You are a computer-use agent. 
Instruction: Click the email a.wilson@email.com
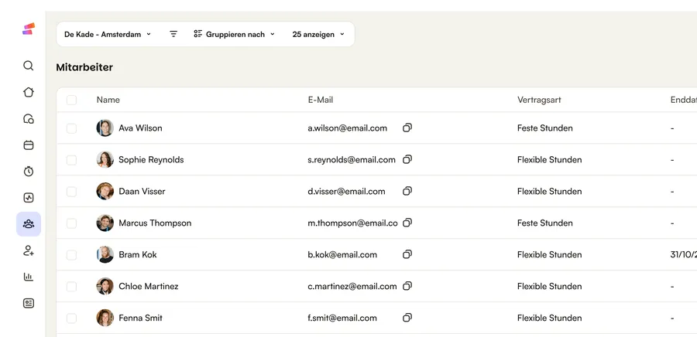pos(348,128)
